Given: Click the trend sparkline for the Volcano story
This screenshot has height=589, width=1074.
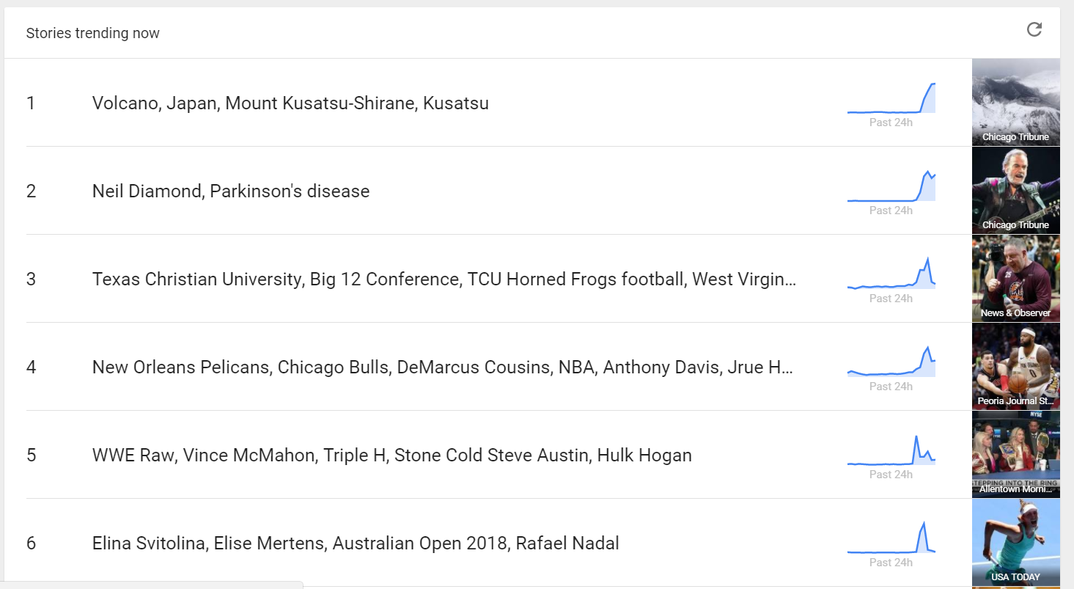Looking at the screenshot, I should pos(891,100).
